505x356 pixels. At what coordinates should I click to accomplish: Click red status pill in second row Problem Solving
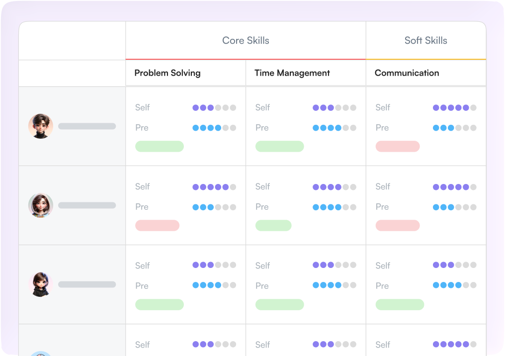coord(157,226)
